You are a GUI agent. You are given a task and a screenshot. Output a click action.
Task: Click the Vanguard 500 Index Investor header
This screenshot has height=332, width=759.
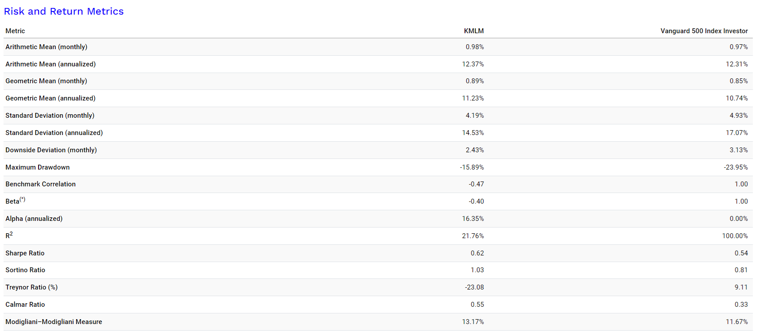click(704, 31)
